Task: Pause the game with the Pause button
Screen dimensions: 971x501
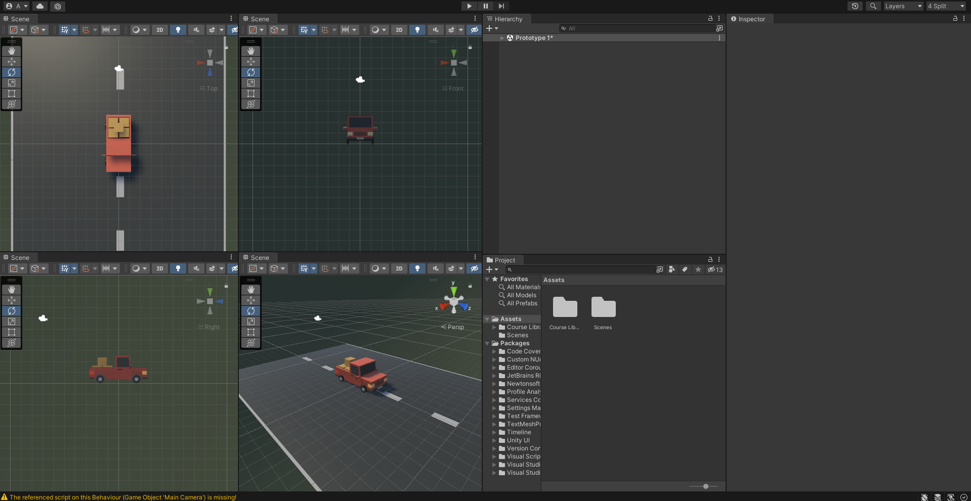Action: point(485,6)
